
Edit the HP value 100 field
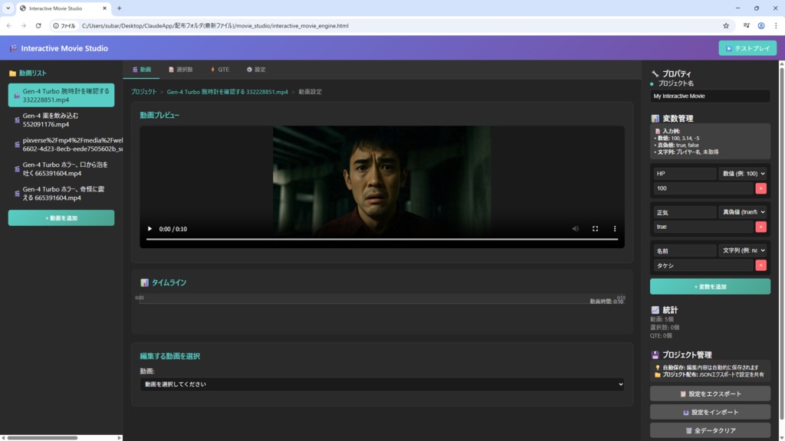click(704, 188)
